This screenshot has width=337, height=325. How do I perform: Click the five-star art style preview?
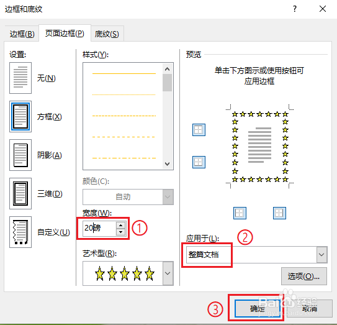pyautogui.click(x=125, y=273)
